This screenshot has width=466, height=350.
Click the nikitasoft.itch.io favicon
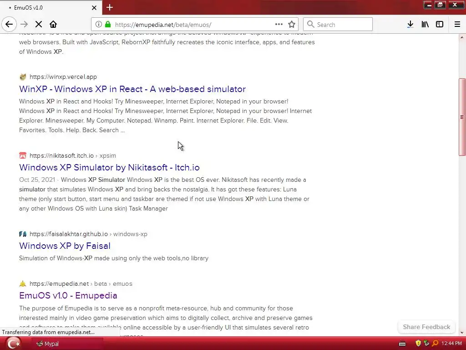[23, 155]
